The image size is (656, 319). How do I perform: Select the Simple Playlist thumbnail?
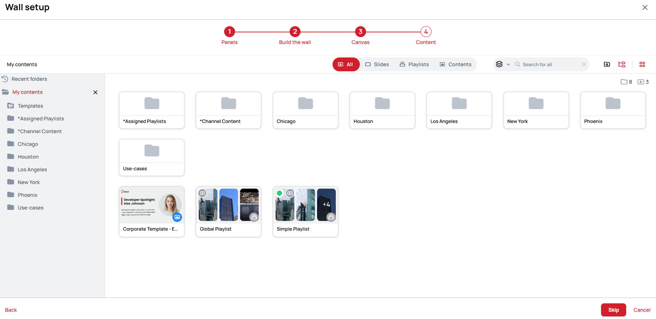coord(306,205)
